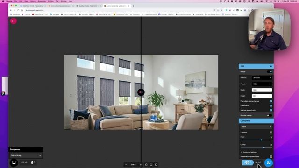
Task: Open the Original Image dropdown on the left
Action: 26,155
